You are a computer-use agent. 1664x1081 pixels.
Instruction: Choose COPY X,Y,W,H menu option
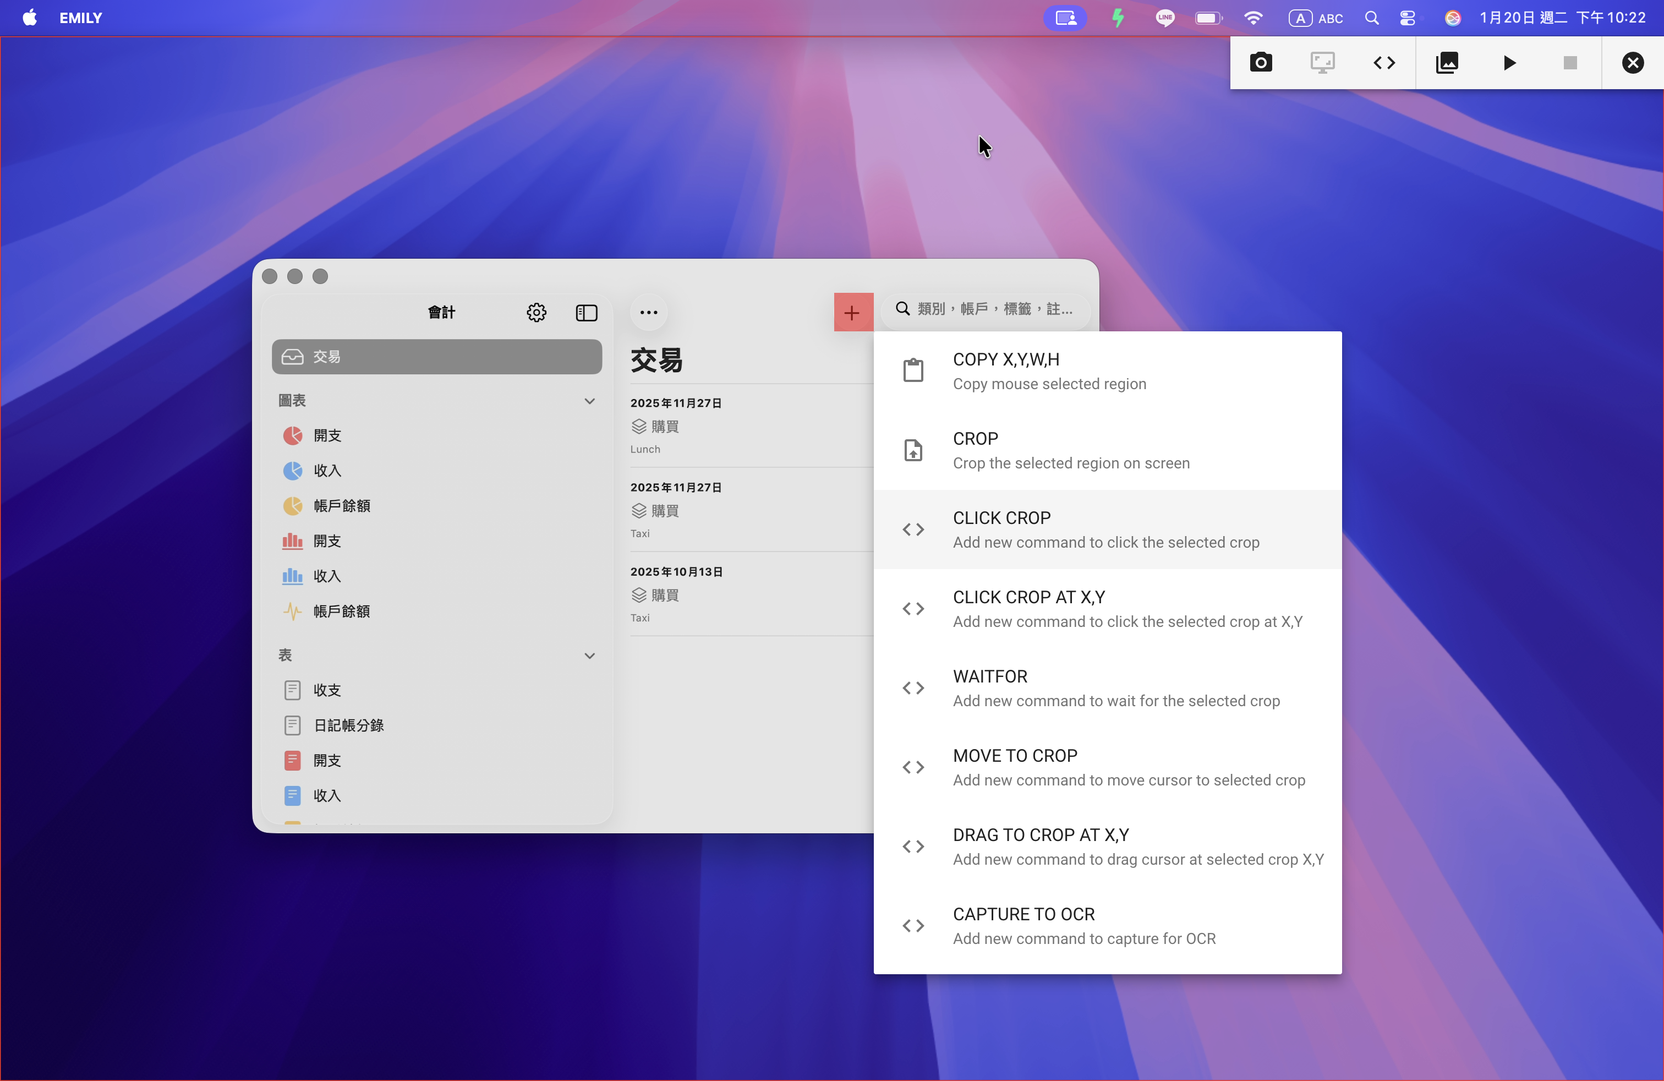(1107, 370)
